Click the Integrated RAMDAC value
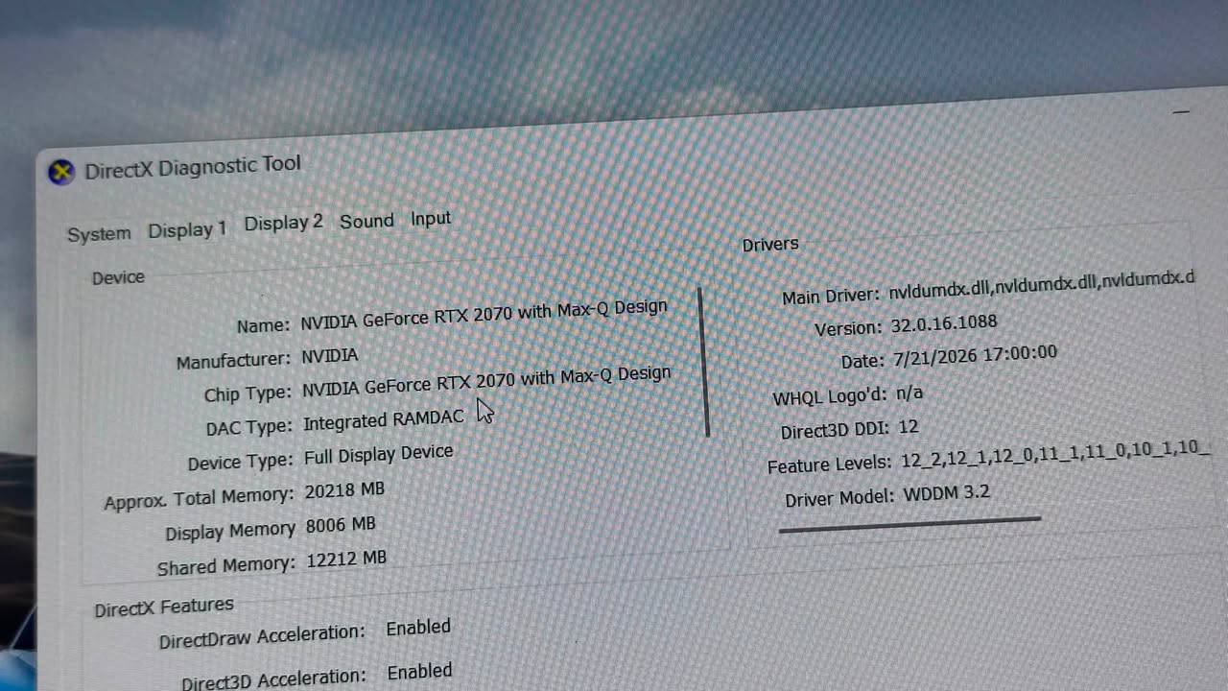The height and width of the screenshot is (691, 1228). [384, 420]
